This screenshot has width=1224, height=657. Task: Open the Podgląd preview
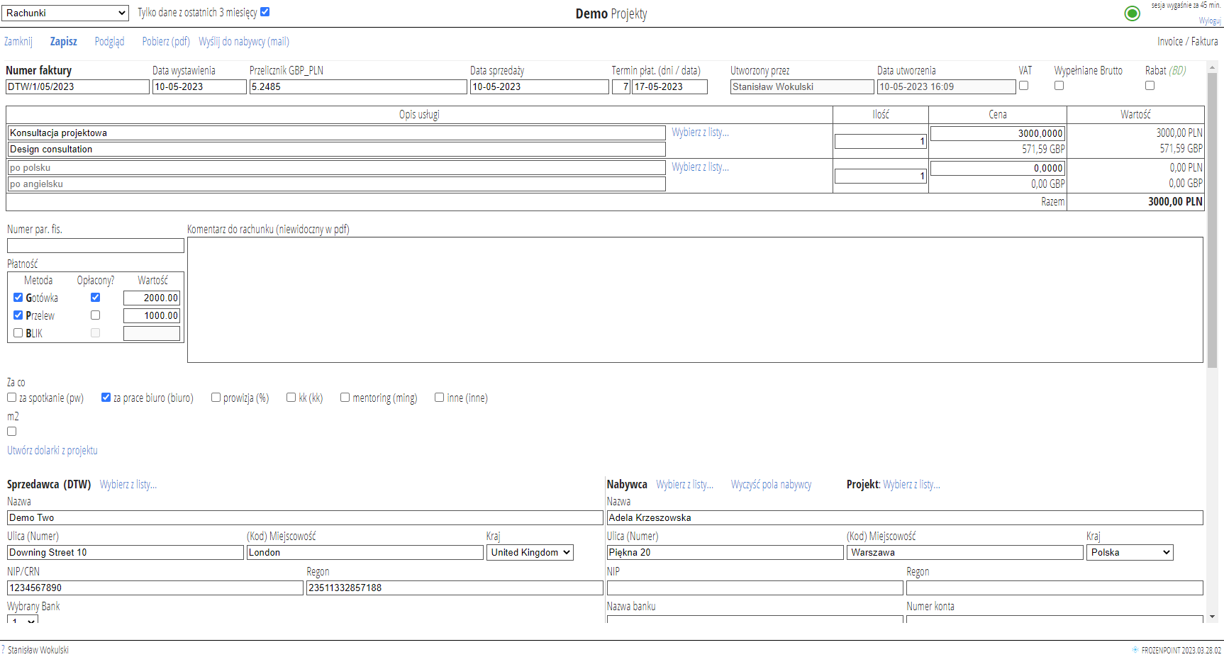[x=109, y=41]
